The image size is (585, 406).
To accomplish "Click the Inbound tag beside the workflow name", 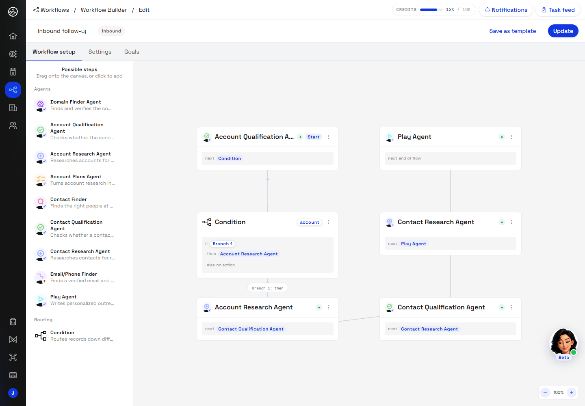I will point(111,31).
